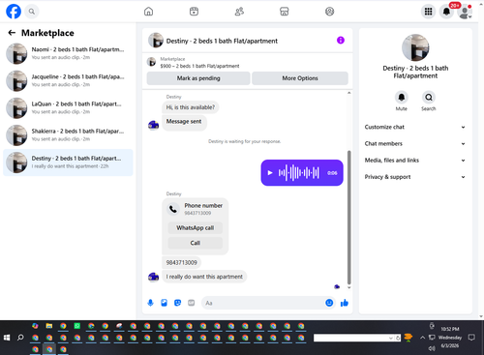Click "I really do want this apartment" message
This screenshot has height=355, width=484.
(x=204, y=277)
